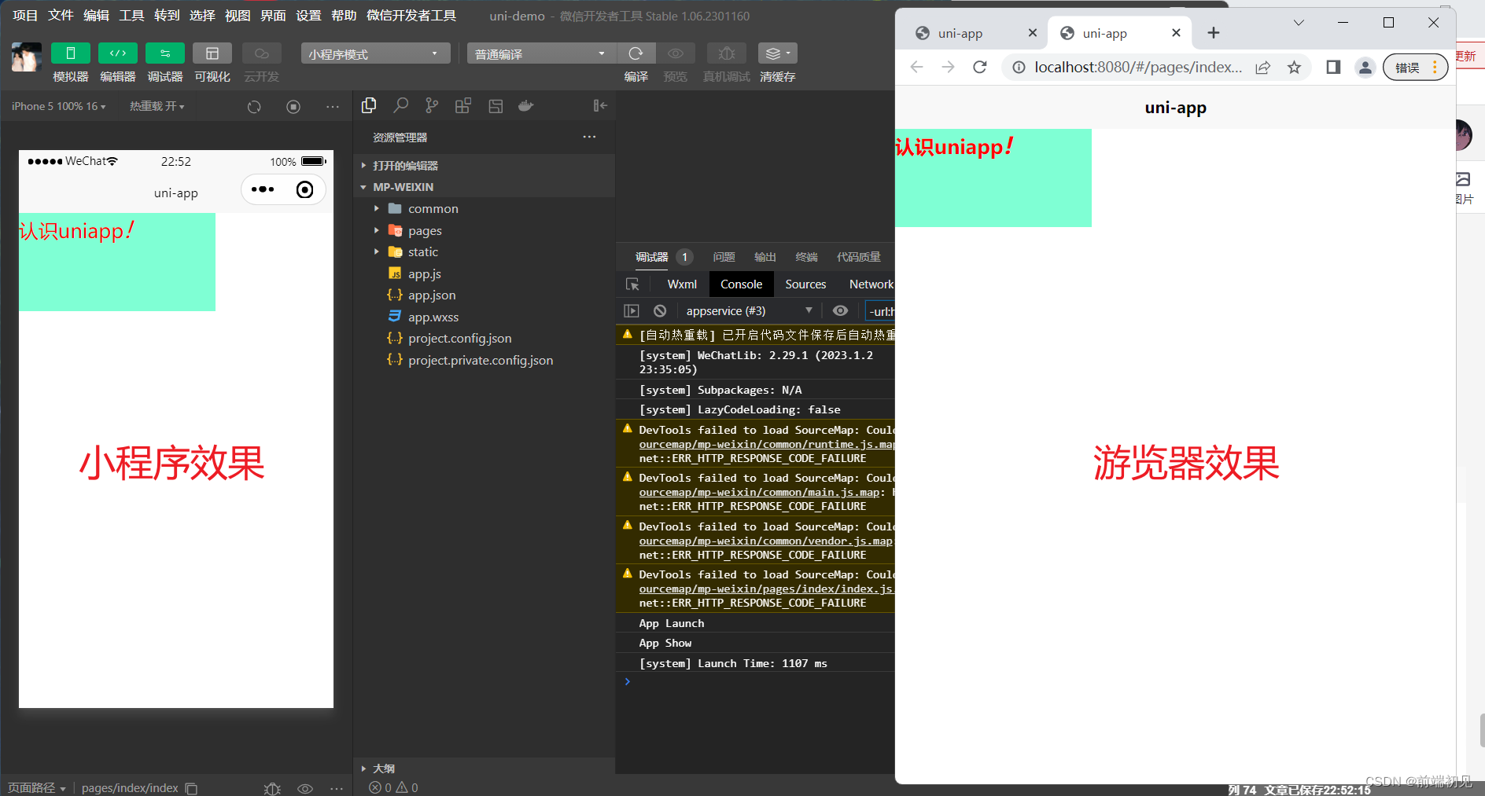Click the browser reload button
Image resolution: width=1485 pixels, height=796 pixels.
point(979,68)
